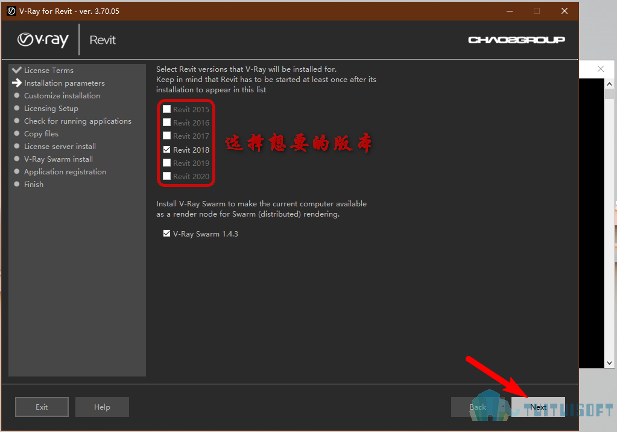617x432 pixels.
Task: Select the Copy files step
Action: tap(42, 134)
